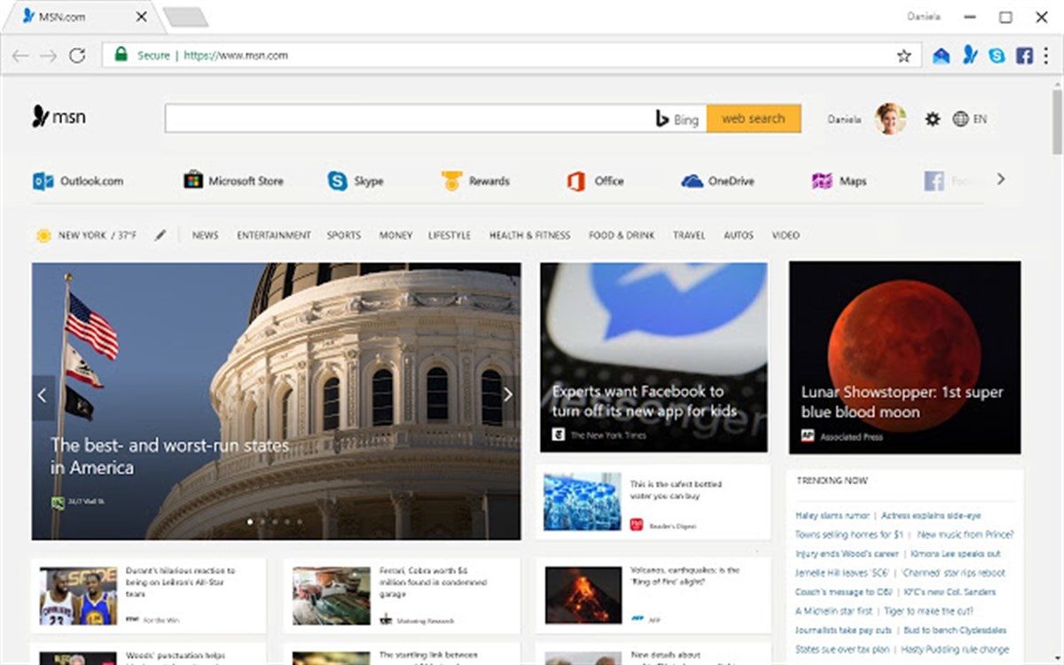Viewport: 1064px width, 665px height.
Task: Open the FOOD & DRINK menu item
Action: click(621, 235)
